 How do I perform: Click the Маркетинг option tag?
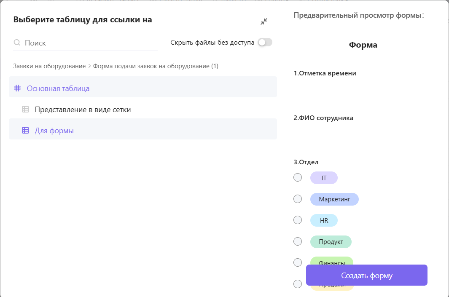point(334,199)
